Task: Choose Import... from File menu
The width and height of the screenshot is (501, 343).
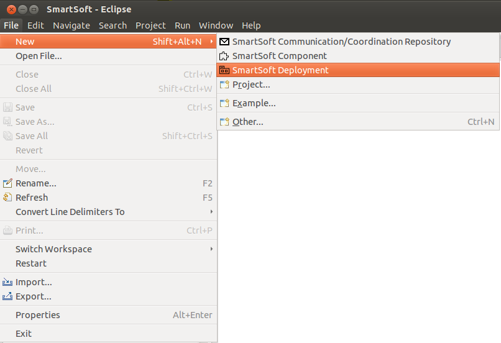Action: tap(108, 282)
